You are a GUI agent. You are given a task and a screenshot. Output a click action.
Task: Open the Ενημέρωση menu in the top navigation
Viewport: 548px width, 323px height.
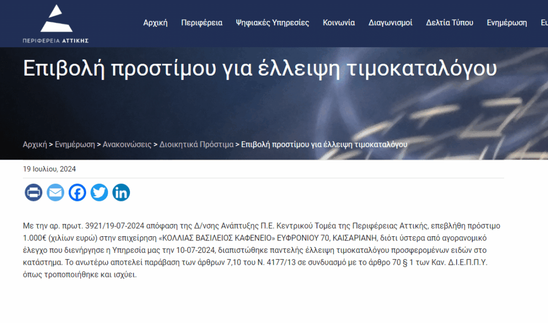click(x=507, y=22)
